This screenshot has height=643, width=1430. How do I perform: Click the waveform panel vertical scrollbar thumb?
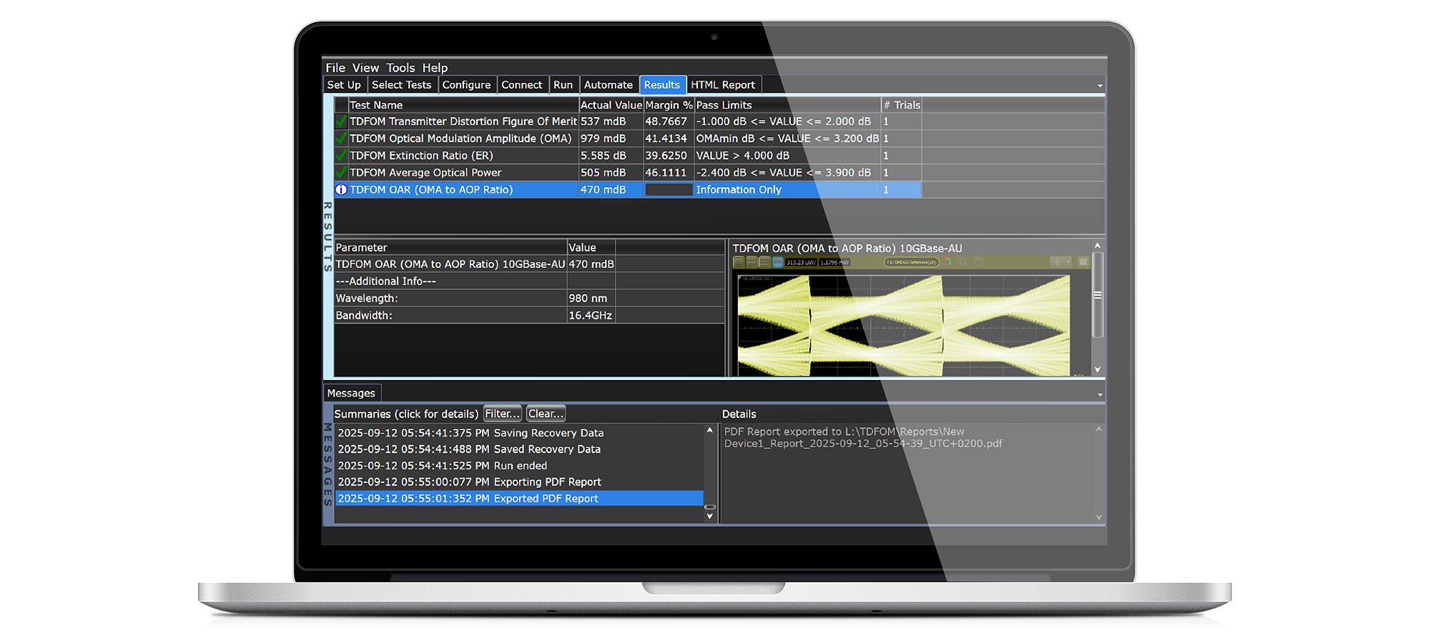coord(1098,295)
